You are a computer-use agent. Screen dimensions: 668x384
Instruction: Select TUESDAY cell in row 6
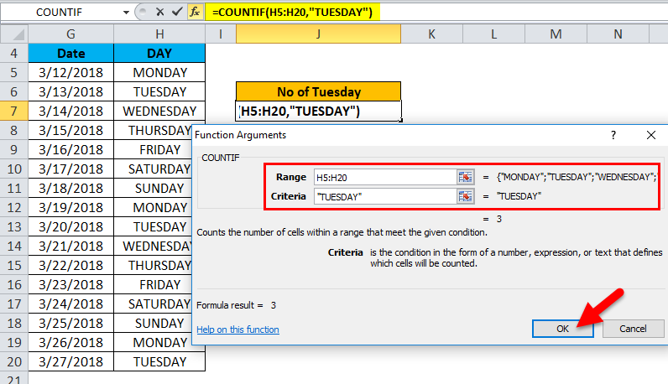point(159,92)
